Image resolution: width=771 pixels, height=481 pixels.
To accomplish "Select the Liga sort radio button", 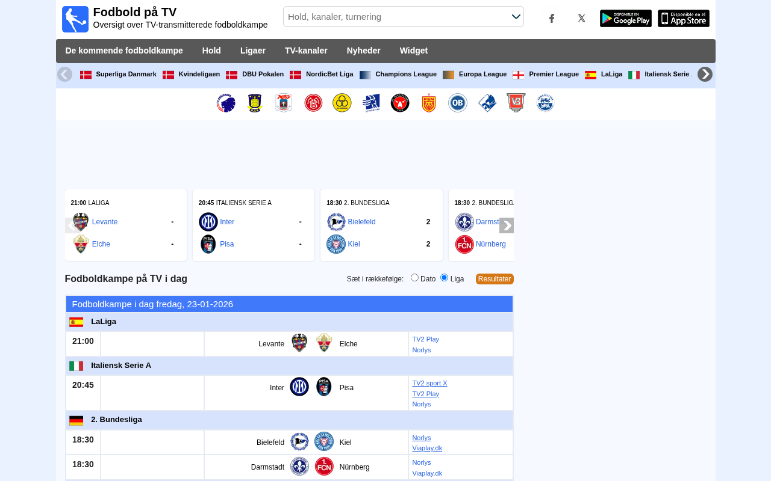I will pyautogui.click(x=445, y=278).
